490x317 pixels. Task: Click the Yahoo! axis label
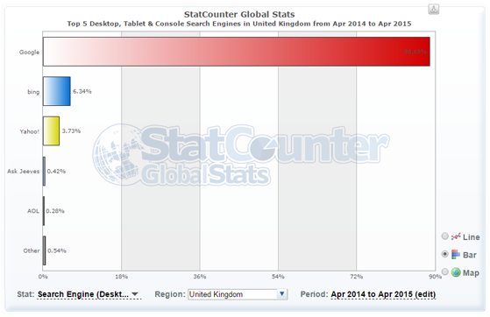click(x=30, y=131)
